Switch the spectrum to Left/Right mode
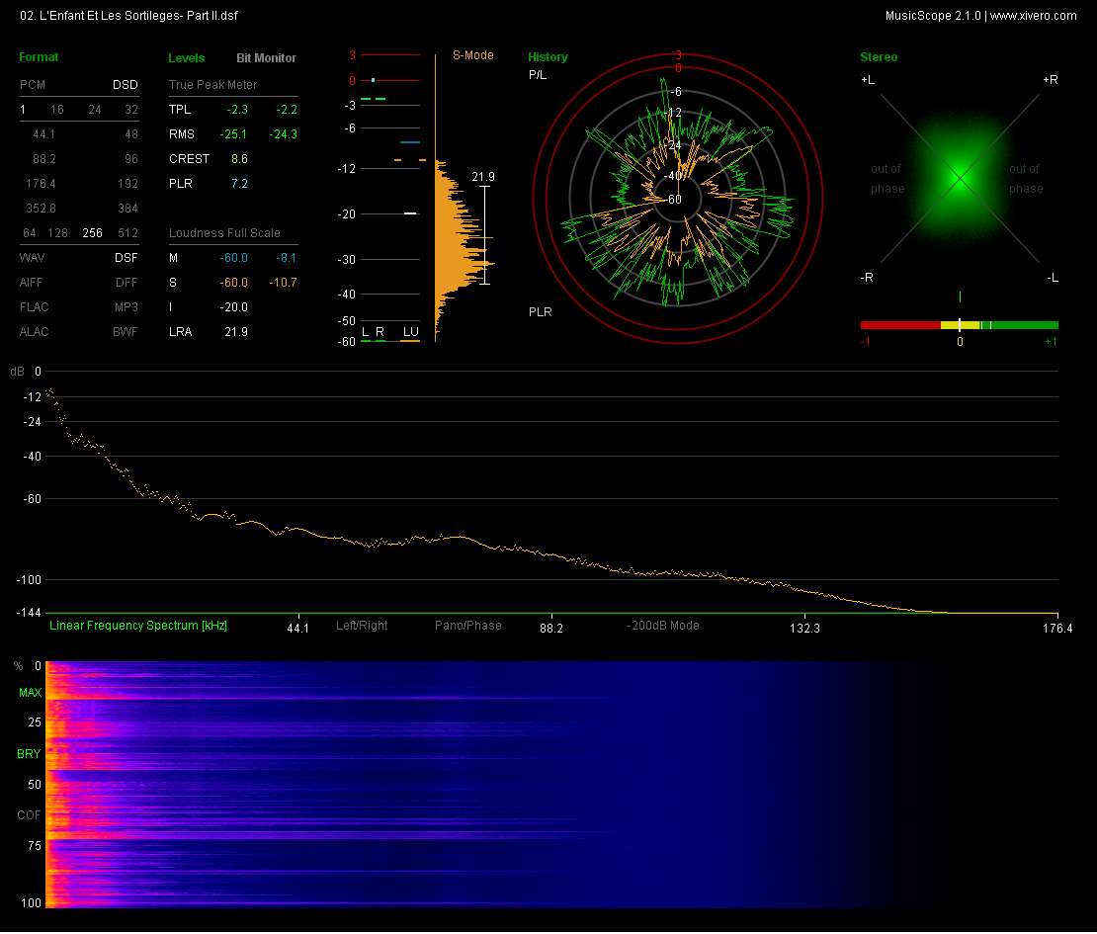This screenshot has width=1097, height=934. pyautogui.click(x=362, y=626)
